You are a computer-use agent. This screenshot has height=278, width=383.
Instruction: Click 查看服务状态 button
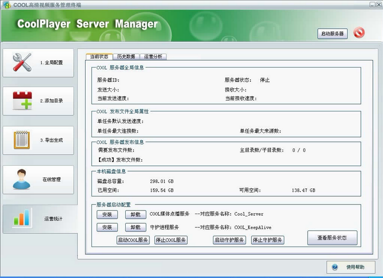pos(332,238)
